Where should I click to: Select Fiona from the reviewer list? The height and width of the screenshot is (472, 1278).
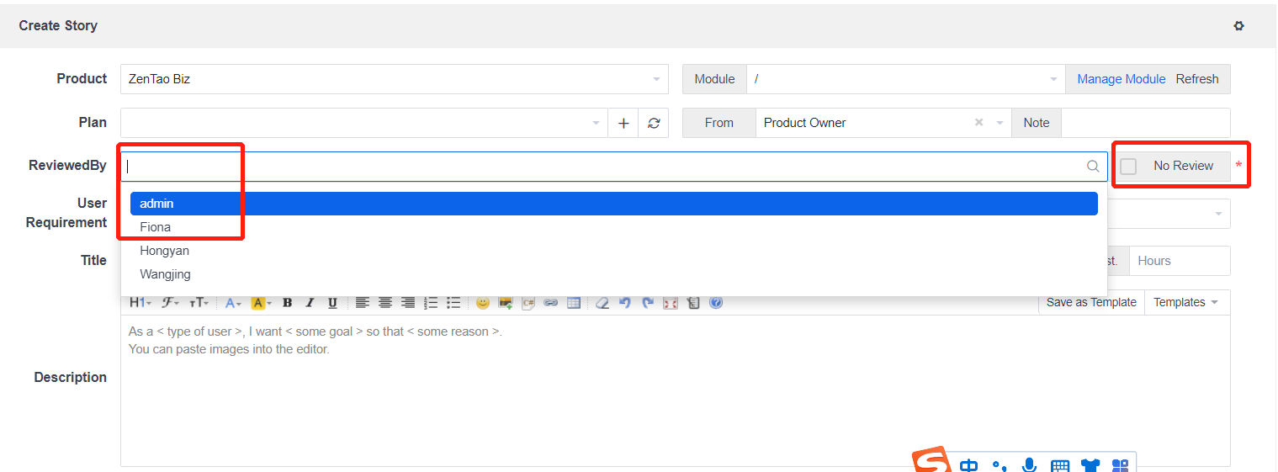(x=156, y=227)
